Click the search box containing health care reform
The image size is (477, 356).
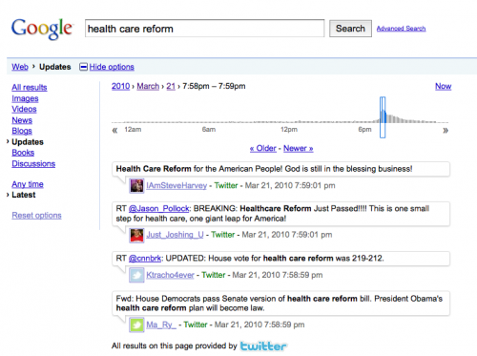[x=204, y=29]
